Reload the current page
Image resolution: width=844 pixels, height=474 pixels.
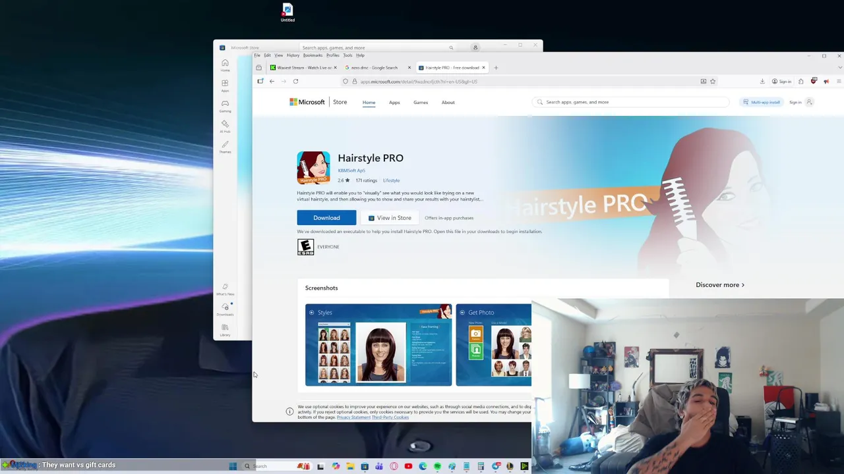(x=295, y=82)
